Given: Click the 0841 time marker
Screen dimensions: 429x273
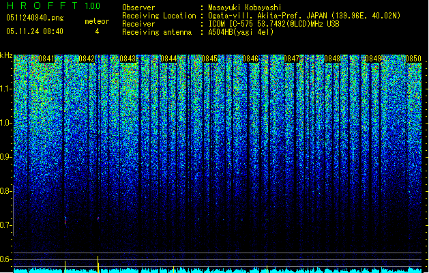Looking at the screenshot, I should coord(46,59).
